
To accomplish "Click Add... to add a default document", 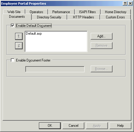I will click(101, 36).
